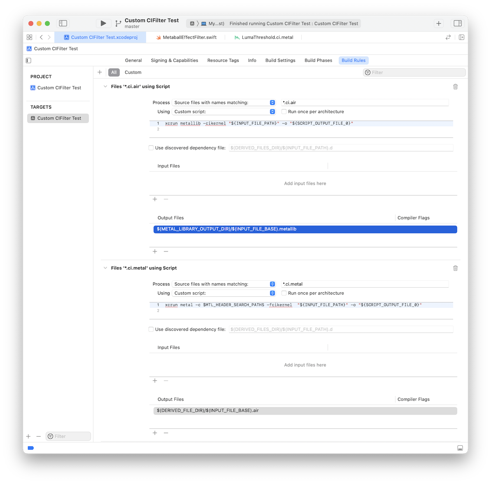Viewport: 491px width, 484px height.
Task: Open the source control branch icon
Action: [x=118, y=23]
